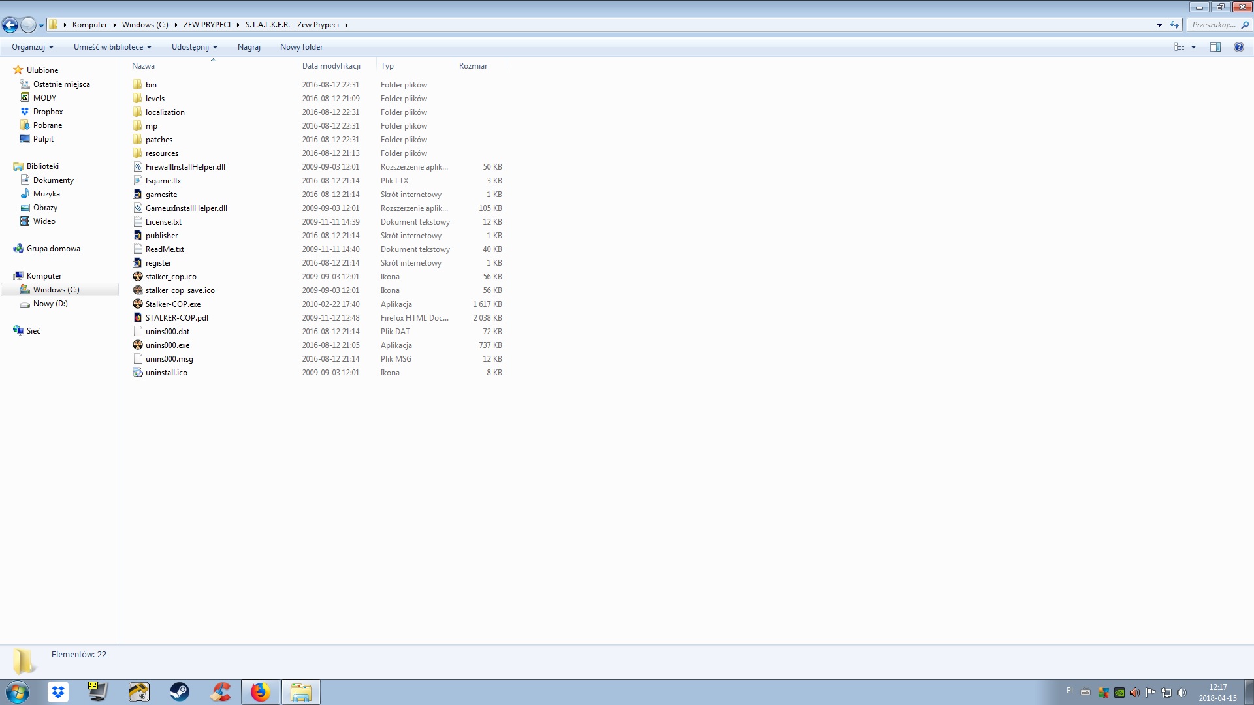Click the Forward navigation arrow

click(28, 25)
